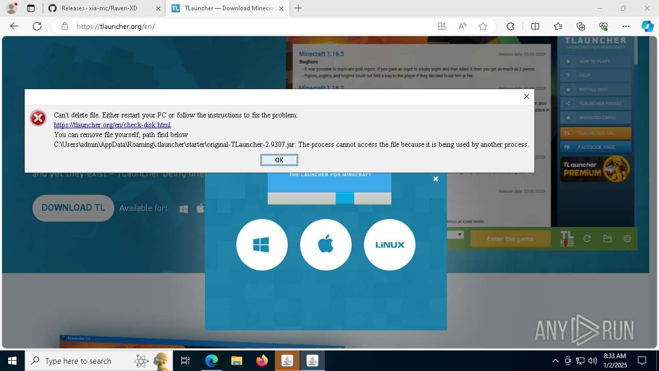Open the Windows Start menu
Screen dimensions: 659x371
click(x=12, y=361)
